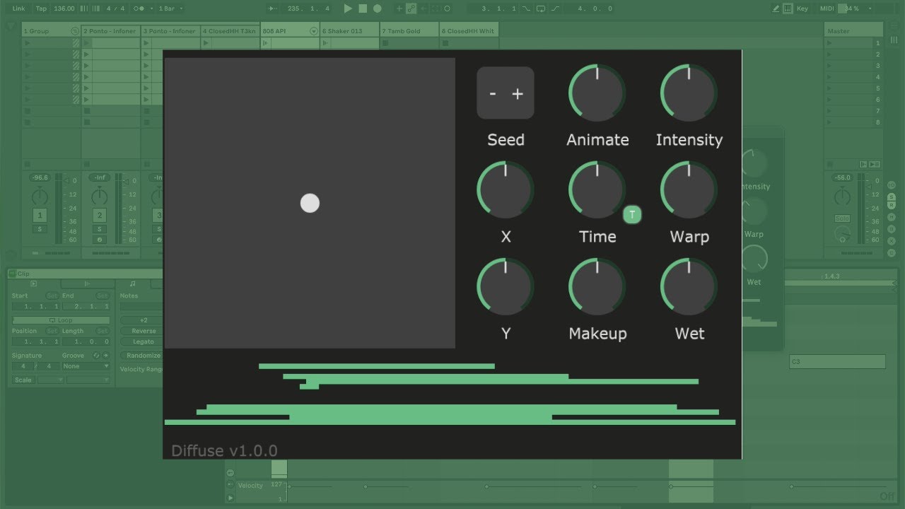Click the C3 note name field

[x=837, y=362]
